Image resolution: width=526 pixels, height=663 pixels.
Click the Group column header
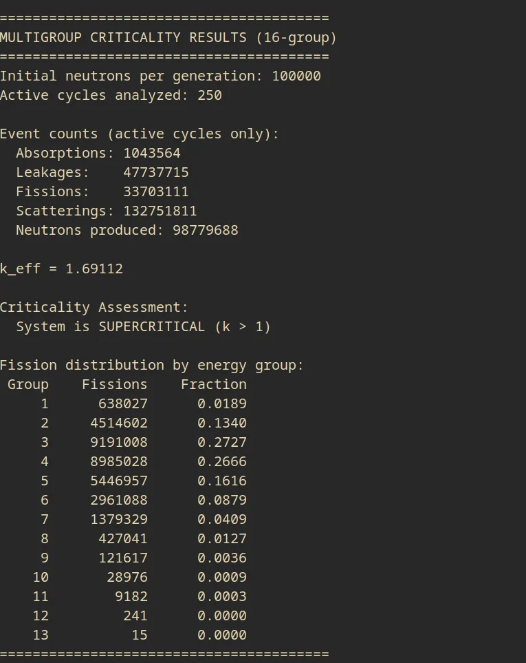[x=28, y=385]
